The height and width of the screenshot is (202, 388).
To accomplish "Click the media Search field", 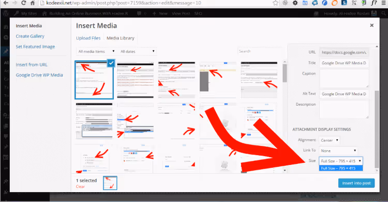I will pos(260,51).
